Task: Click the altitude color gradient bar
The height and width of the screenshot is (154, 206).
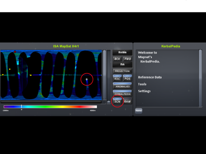Action: pos(50,107)
